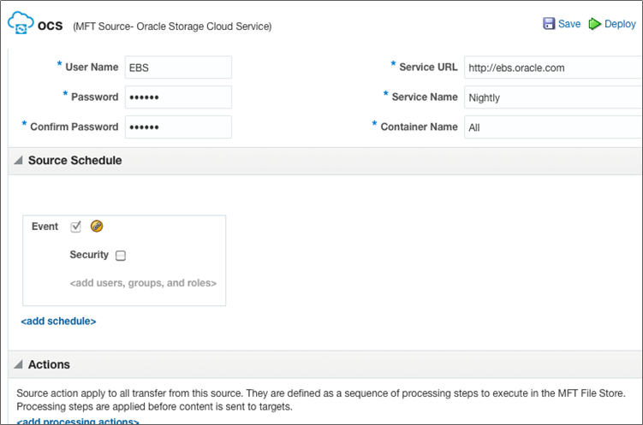Click the MFT Source- Oracle Storage Cloud Service text

(x=172, y=27)
